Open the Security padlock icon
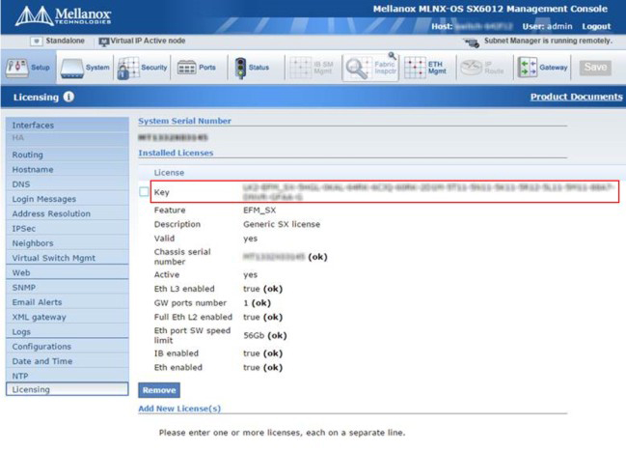 pos(127,69)
